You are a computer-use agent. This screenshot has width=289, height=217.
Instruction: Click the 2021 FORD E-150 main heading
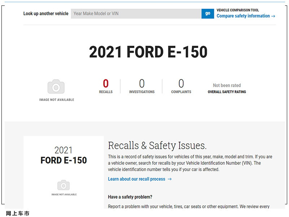coord(148,52)
